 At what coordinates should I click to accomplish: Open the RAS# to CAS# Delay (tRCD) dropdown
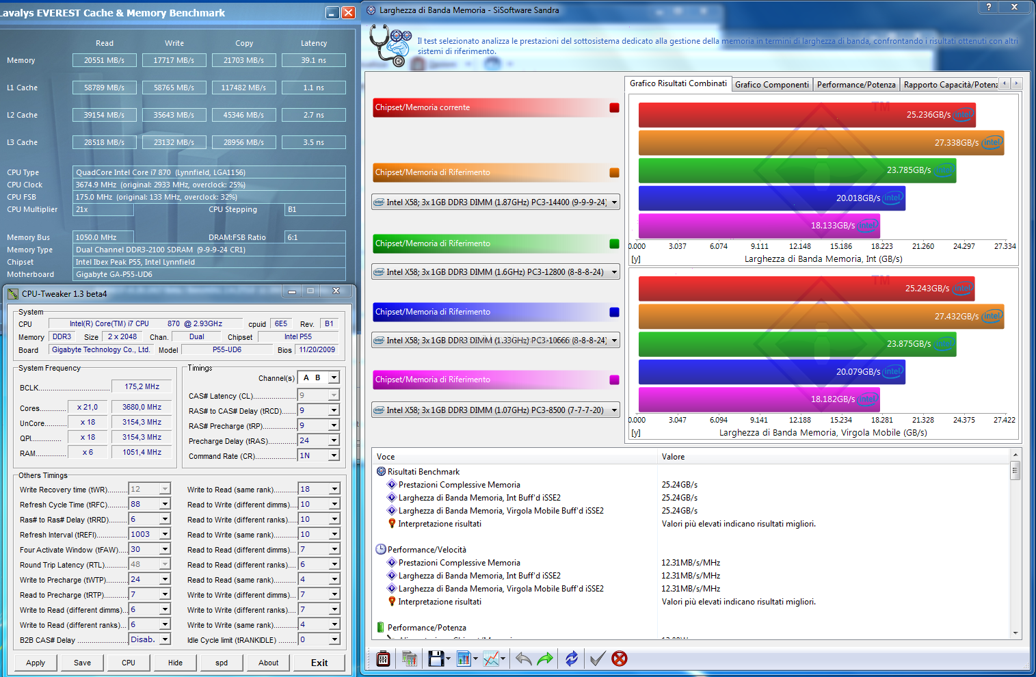pyautogui.click(x=334, y=410)
